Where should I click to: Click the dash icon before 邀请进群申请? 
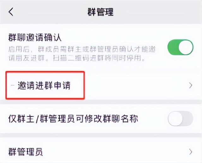[x=12, y=86]
